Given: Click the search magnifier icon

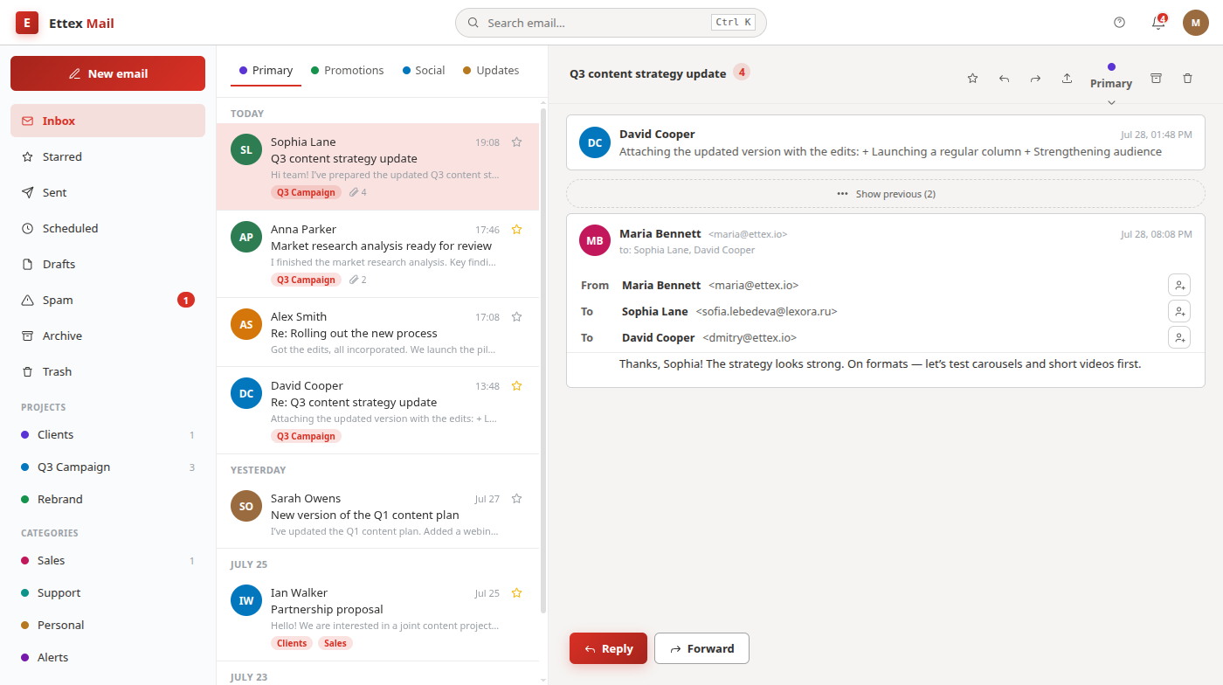Looking at the screenshot, I should tap(473, 23).
